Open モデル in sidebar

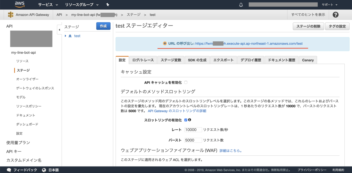(21, 97)
